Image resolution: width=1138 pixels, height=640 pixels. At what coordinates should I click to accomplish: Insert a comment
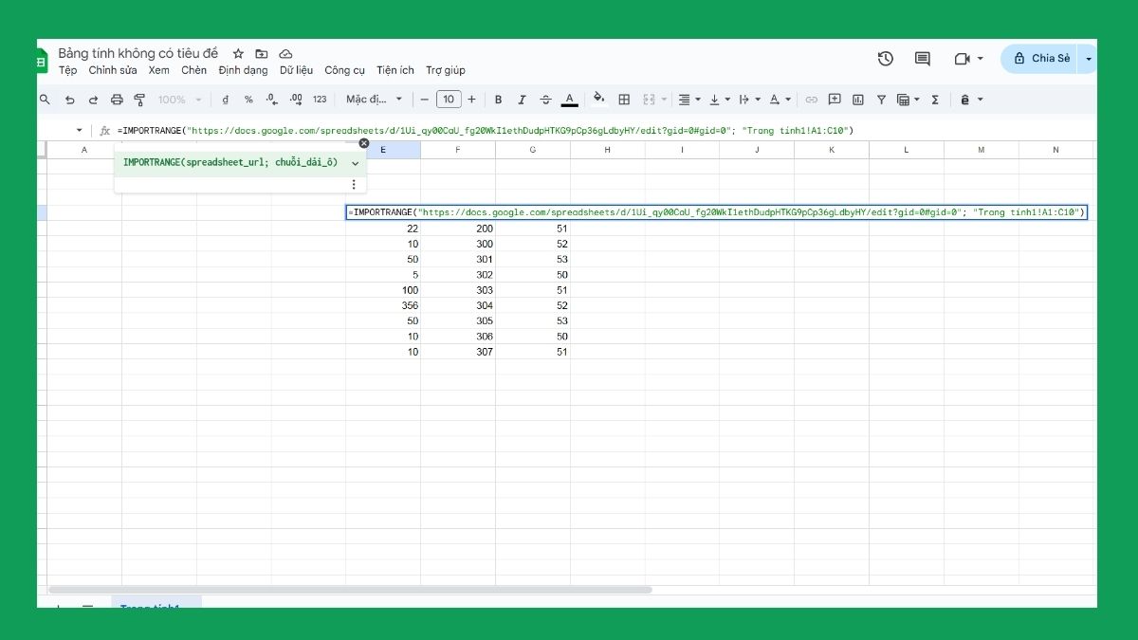pos(835,99)
